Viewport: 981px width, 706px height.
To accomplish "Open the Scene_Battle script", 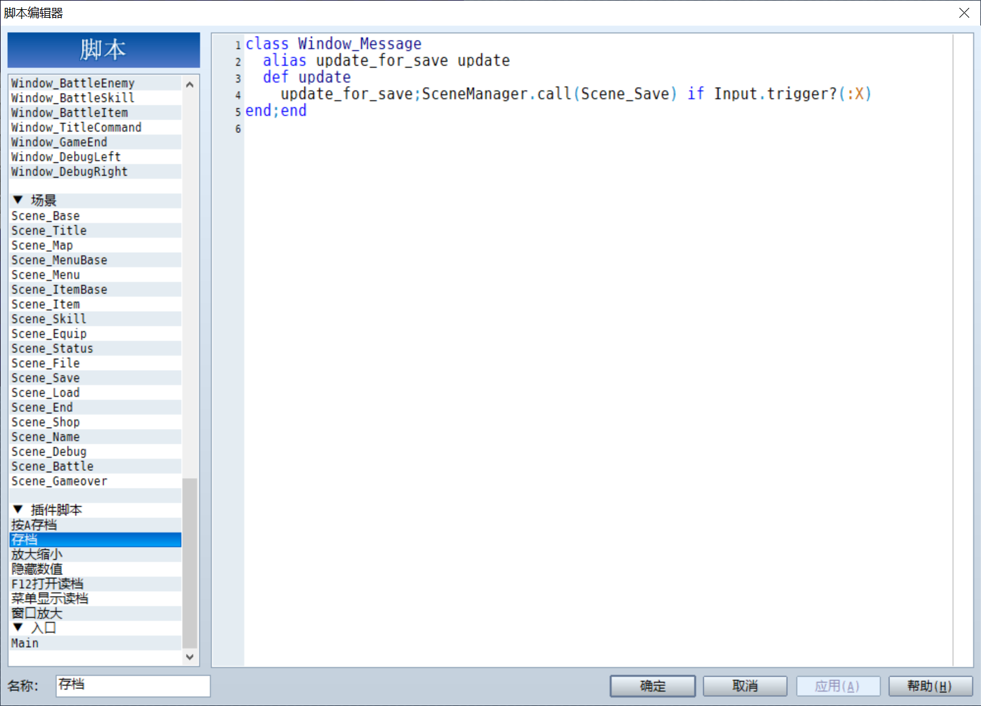I will [96, 466].
